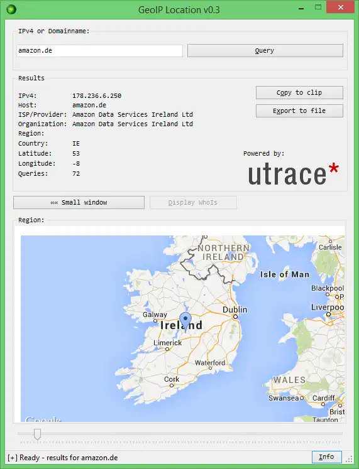Click the green GeoIP app icon

11,9
